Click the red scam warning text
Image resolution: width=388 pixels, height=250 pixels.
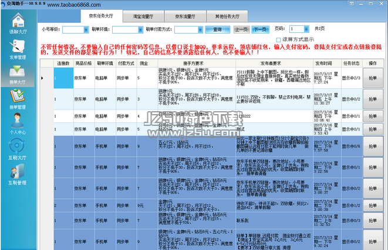click(211, 50)
